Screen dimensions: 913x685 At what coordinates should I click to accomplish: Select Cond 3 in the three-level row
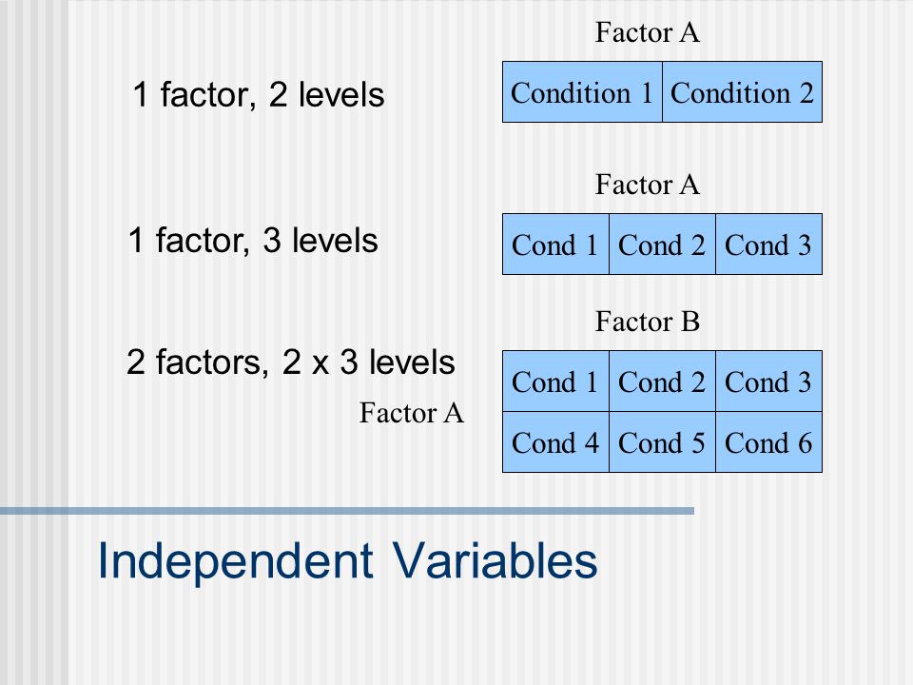pyautogui.click(x=769, y=245)
